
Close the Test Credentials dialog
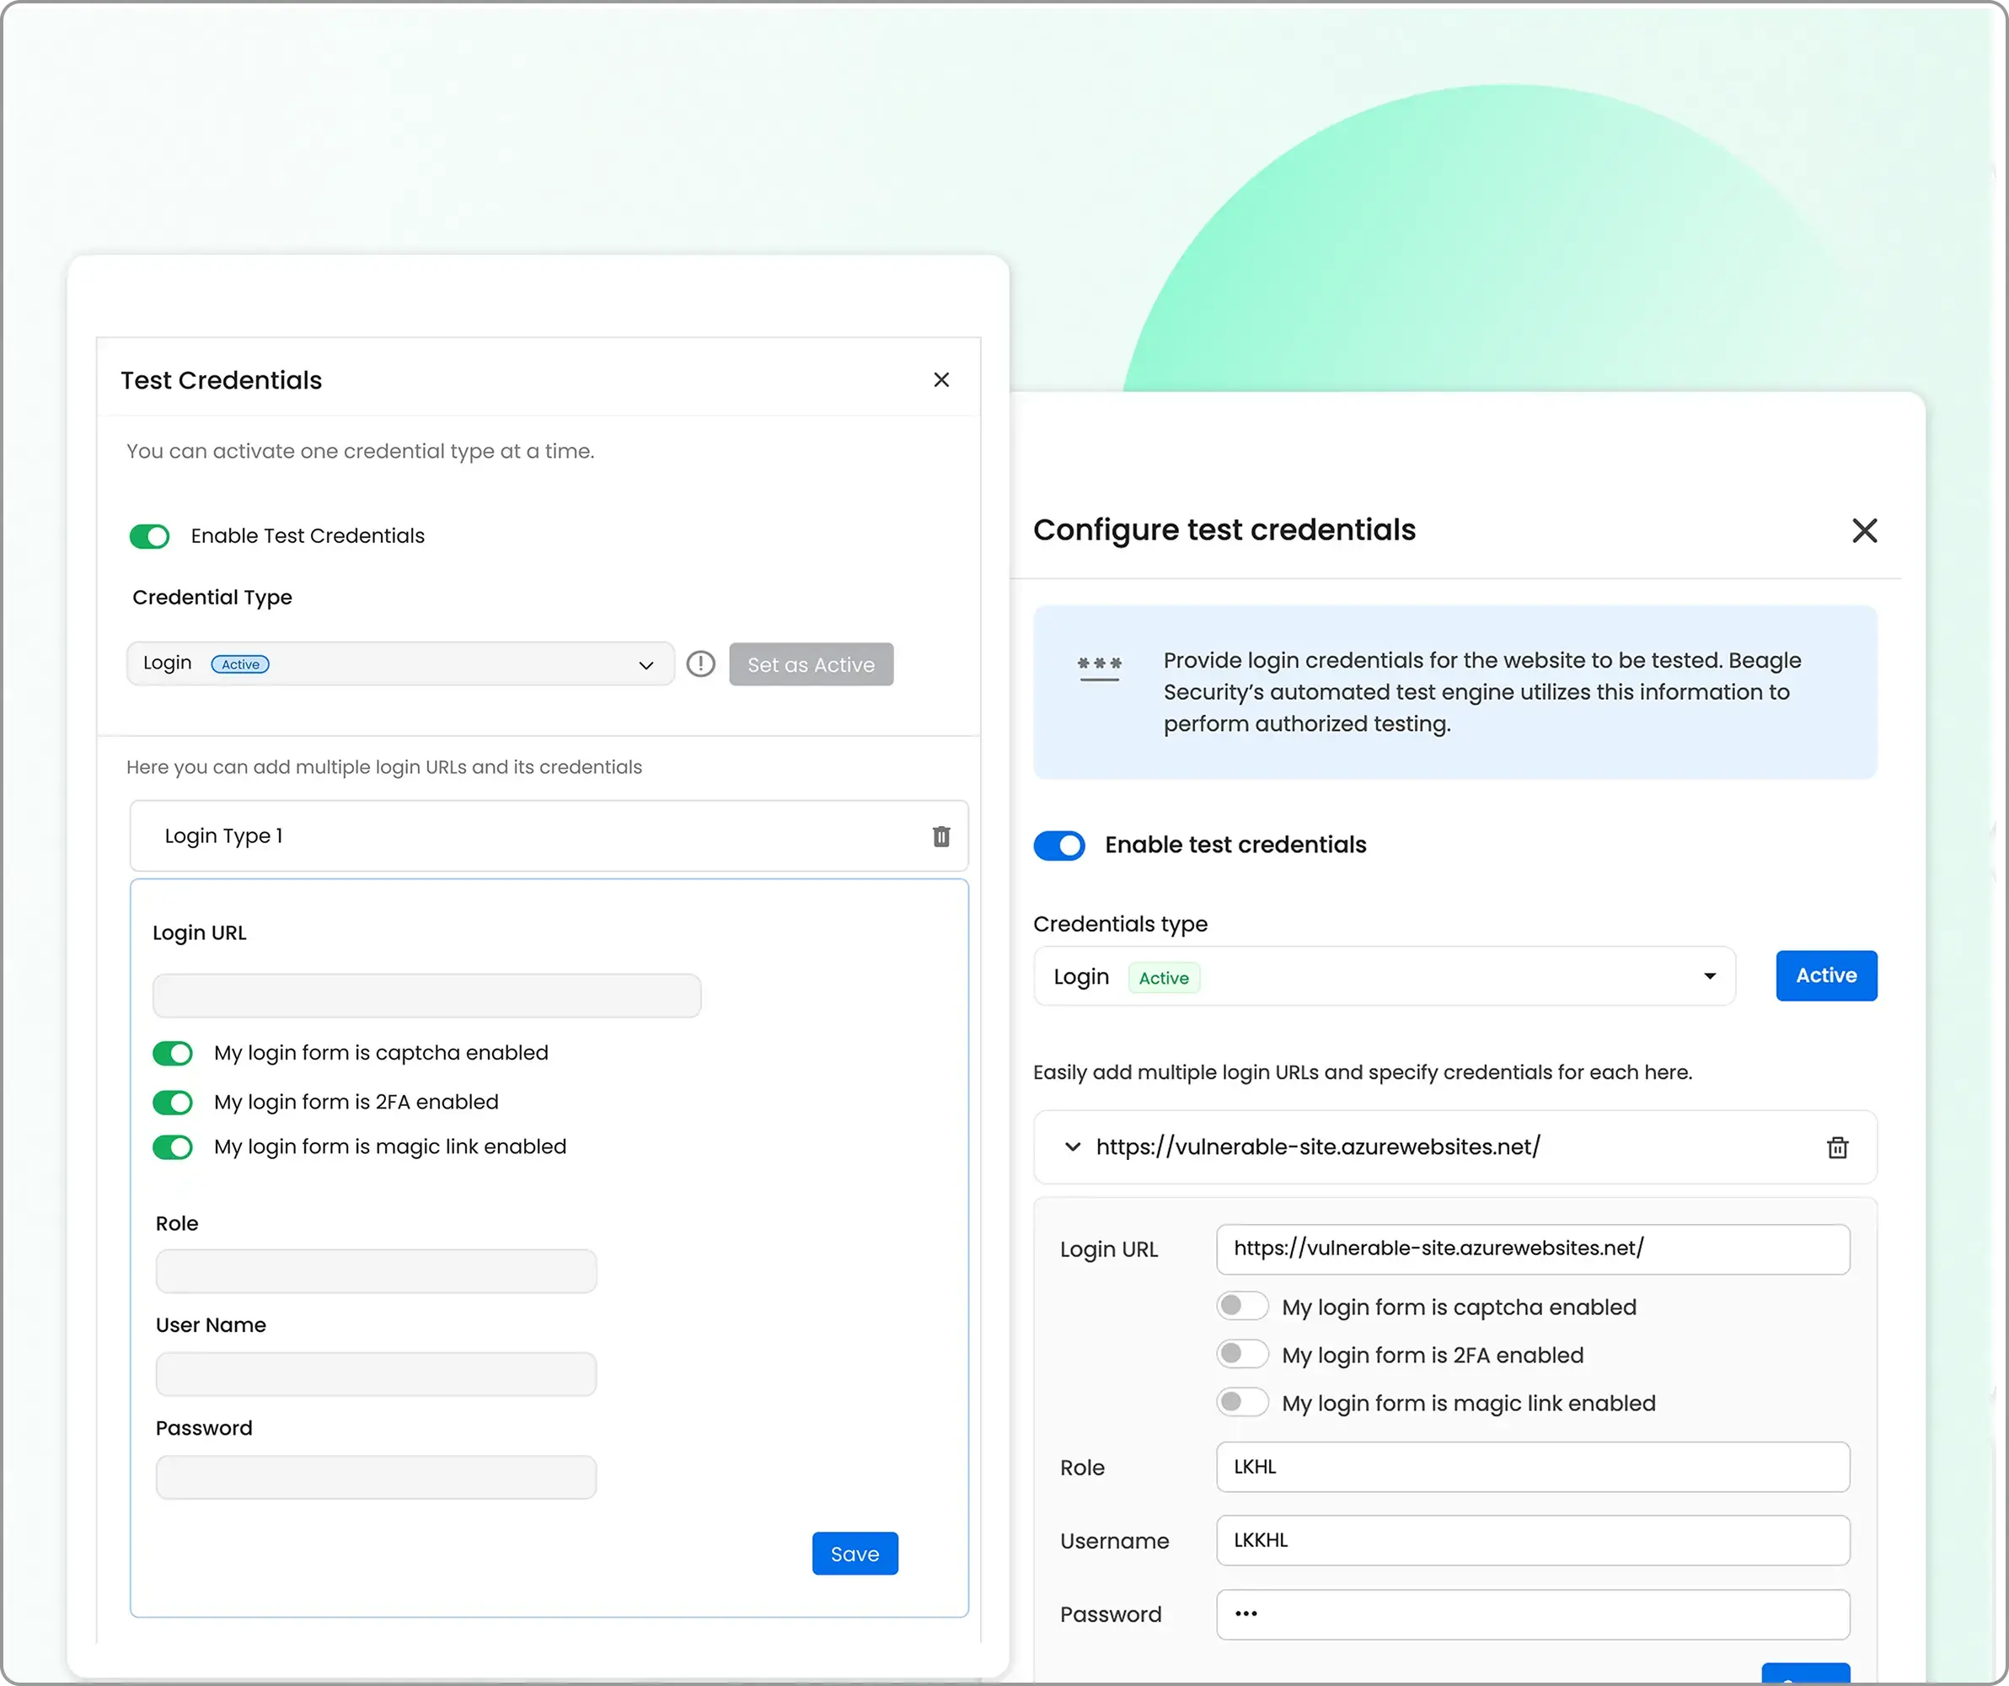point(941,379)
